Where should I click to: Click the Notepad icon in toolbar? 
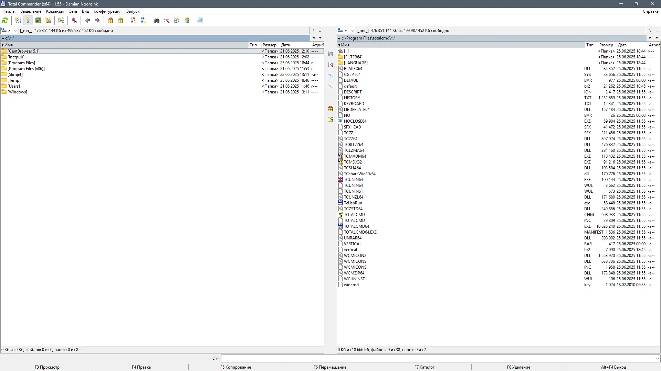pyautogui.click(x=200, y=21)
